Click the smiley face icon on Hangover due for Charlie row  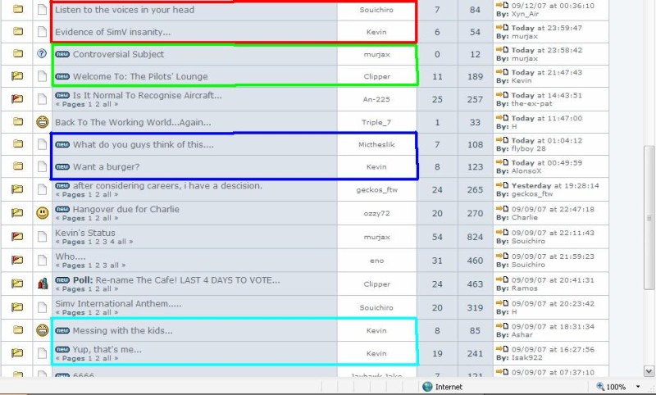click(x=43, y=213)
